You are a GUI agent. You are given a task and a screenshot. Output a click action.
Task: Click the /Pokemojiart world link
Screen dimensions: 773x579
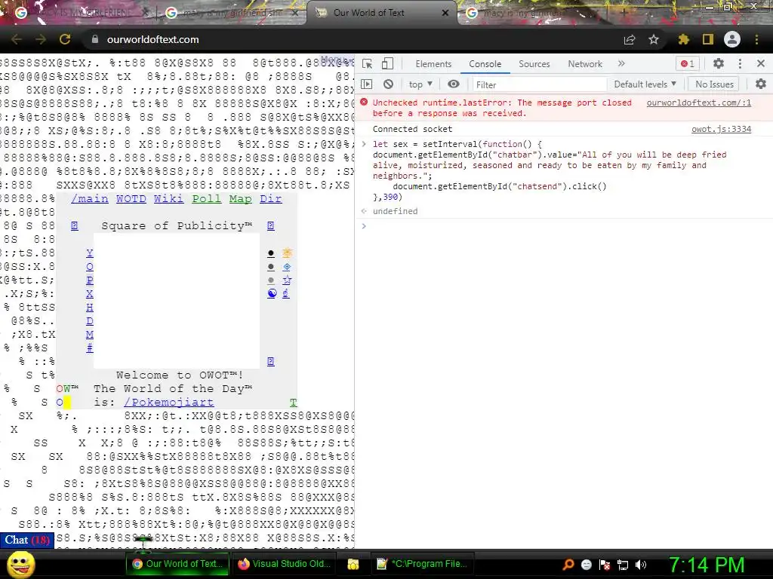[x=169, y=403]
